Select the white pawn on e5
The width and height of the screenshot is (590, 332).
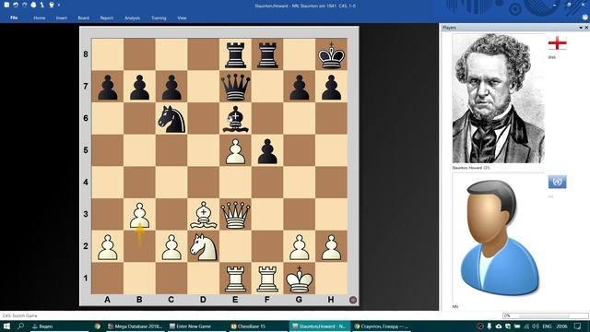point(236,150)
